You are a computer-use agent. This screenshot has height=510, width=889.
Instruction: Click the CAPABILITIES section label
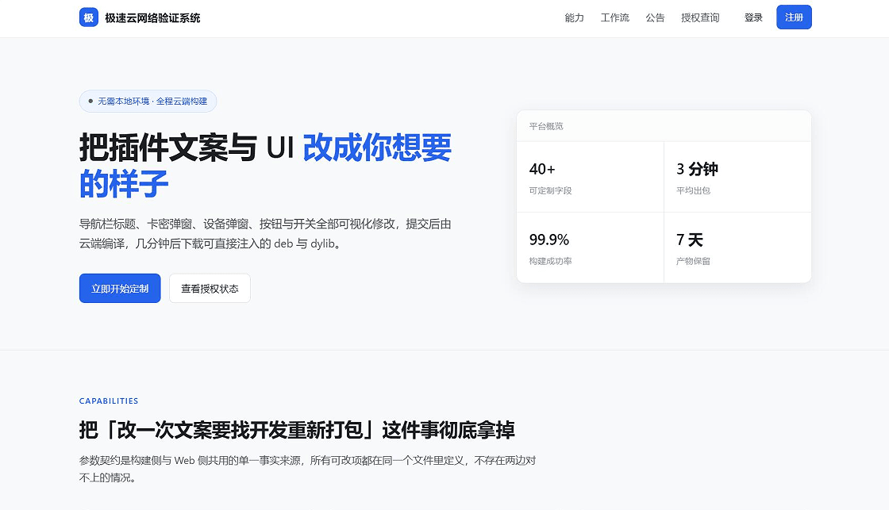pyautogui.click(x=109, y=401)
